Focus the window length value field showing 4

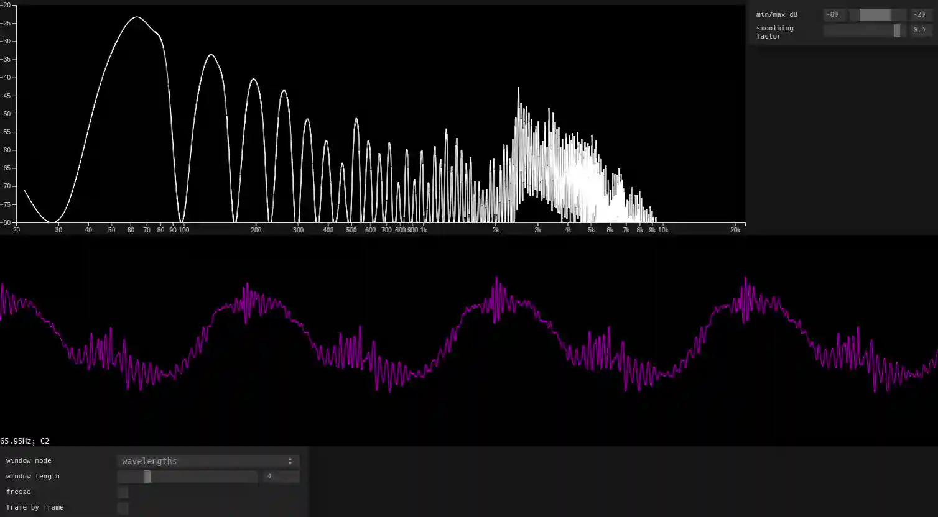(280, 477)
